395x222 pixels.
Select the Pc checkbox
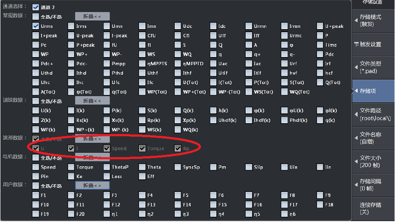36,45
